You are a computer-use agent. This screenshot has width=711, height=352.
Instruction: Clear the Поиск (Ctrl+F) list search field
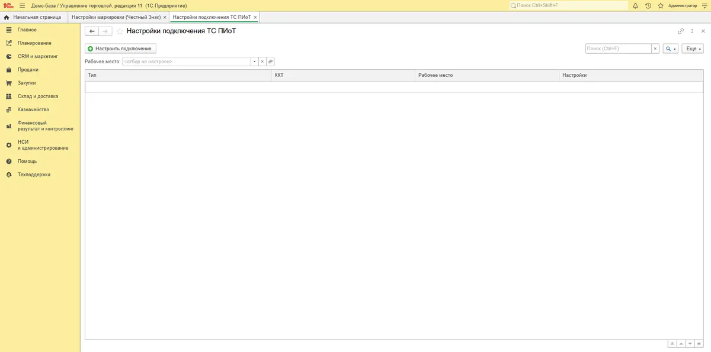click(655, 49)
